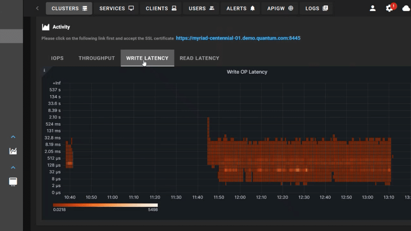Click the 13:00 time axis label
411x231 pixels.
pos(367,197)
